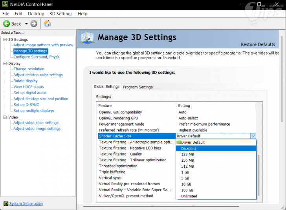Open the Edit menu
Screen dimensions: 286x210
coord(18,14)
